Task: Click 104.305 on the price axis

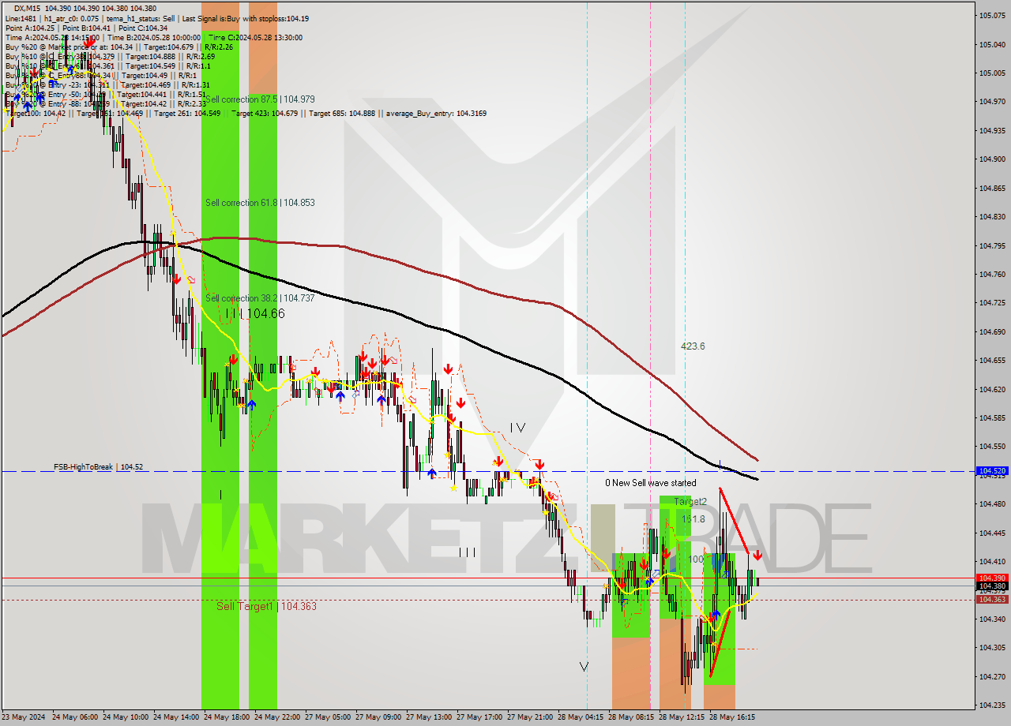Action: tap(992, 648)
